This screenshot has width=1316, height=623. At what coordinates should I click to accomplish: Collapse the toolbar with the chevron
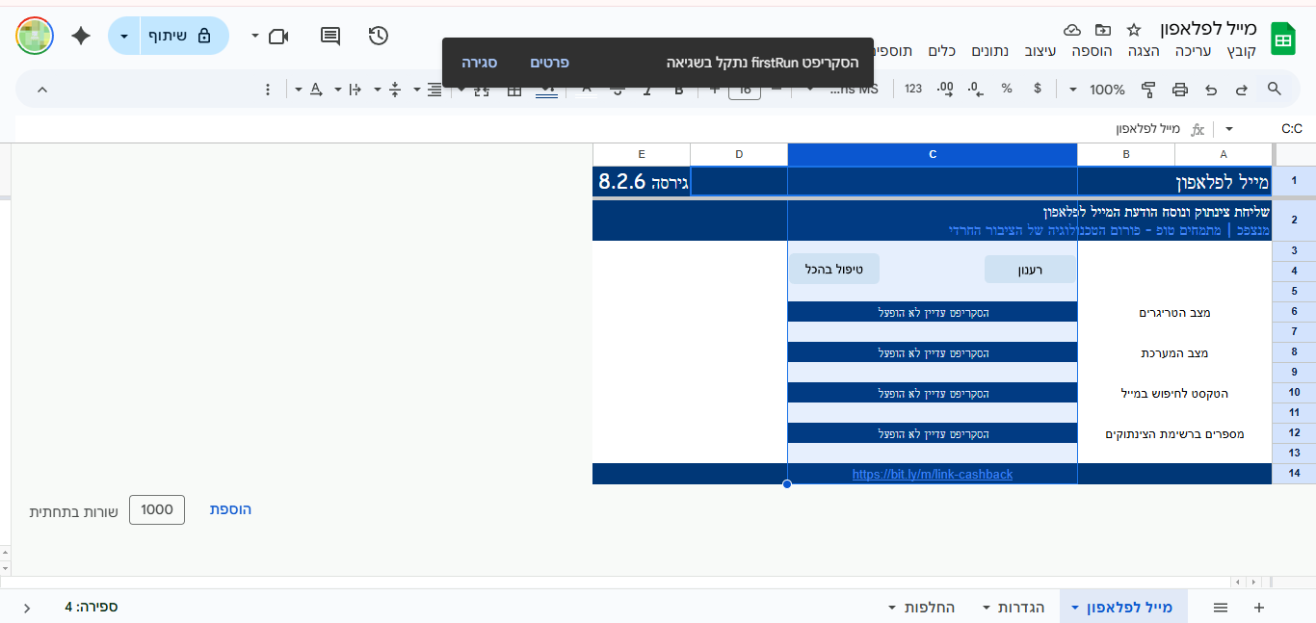click(42, 90)
